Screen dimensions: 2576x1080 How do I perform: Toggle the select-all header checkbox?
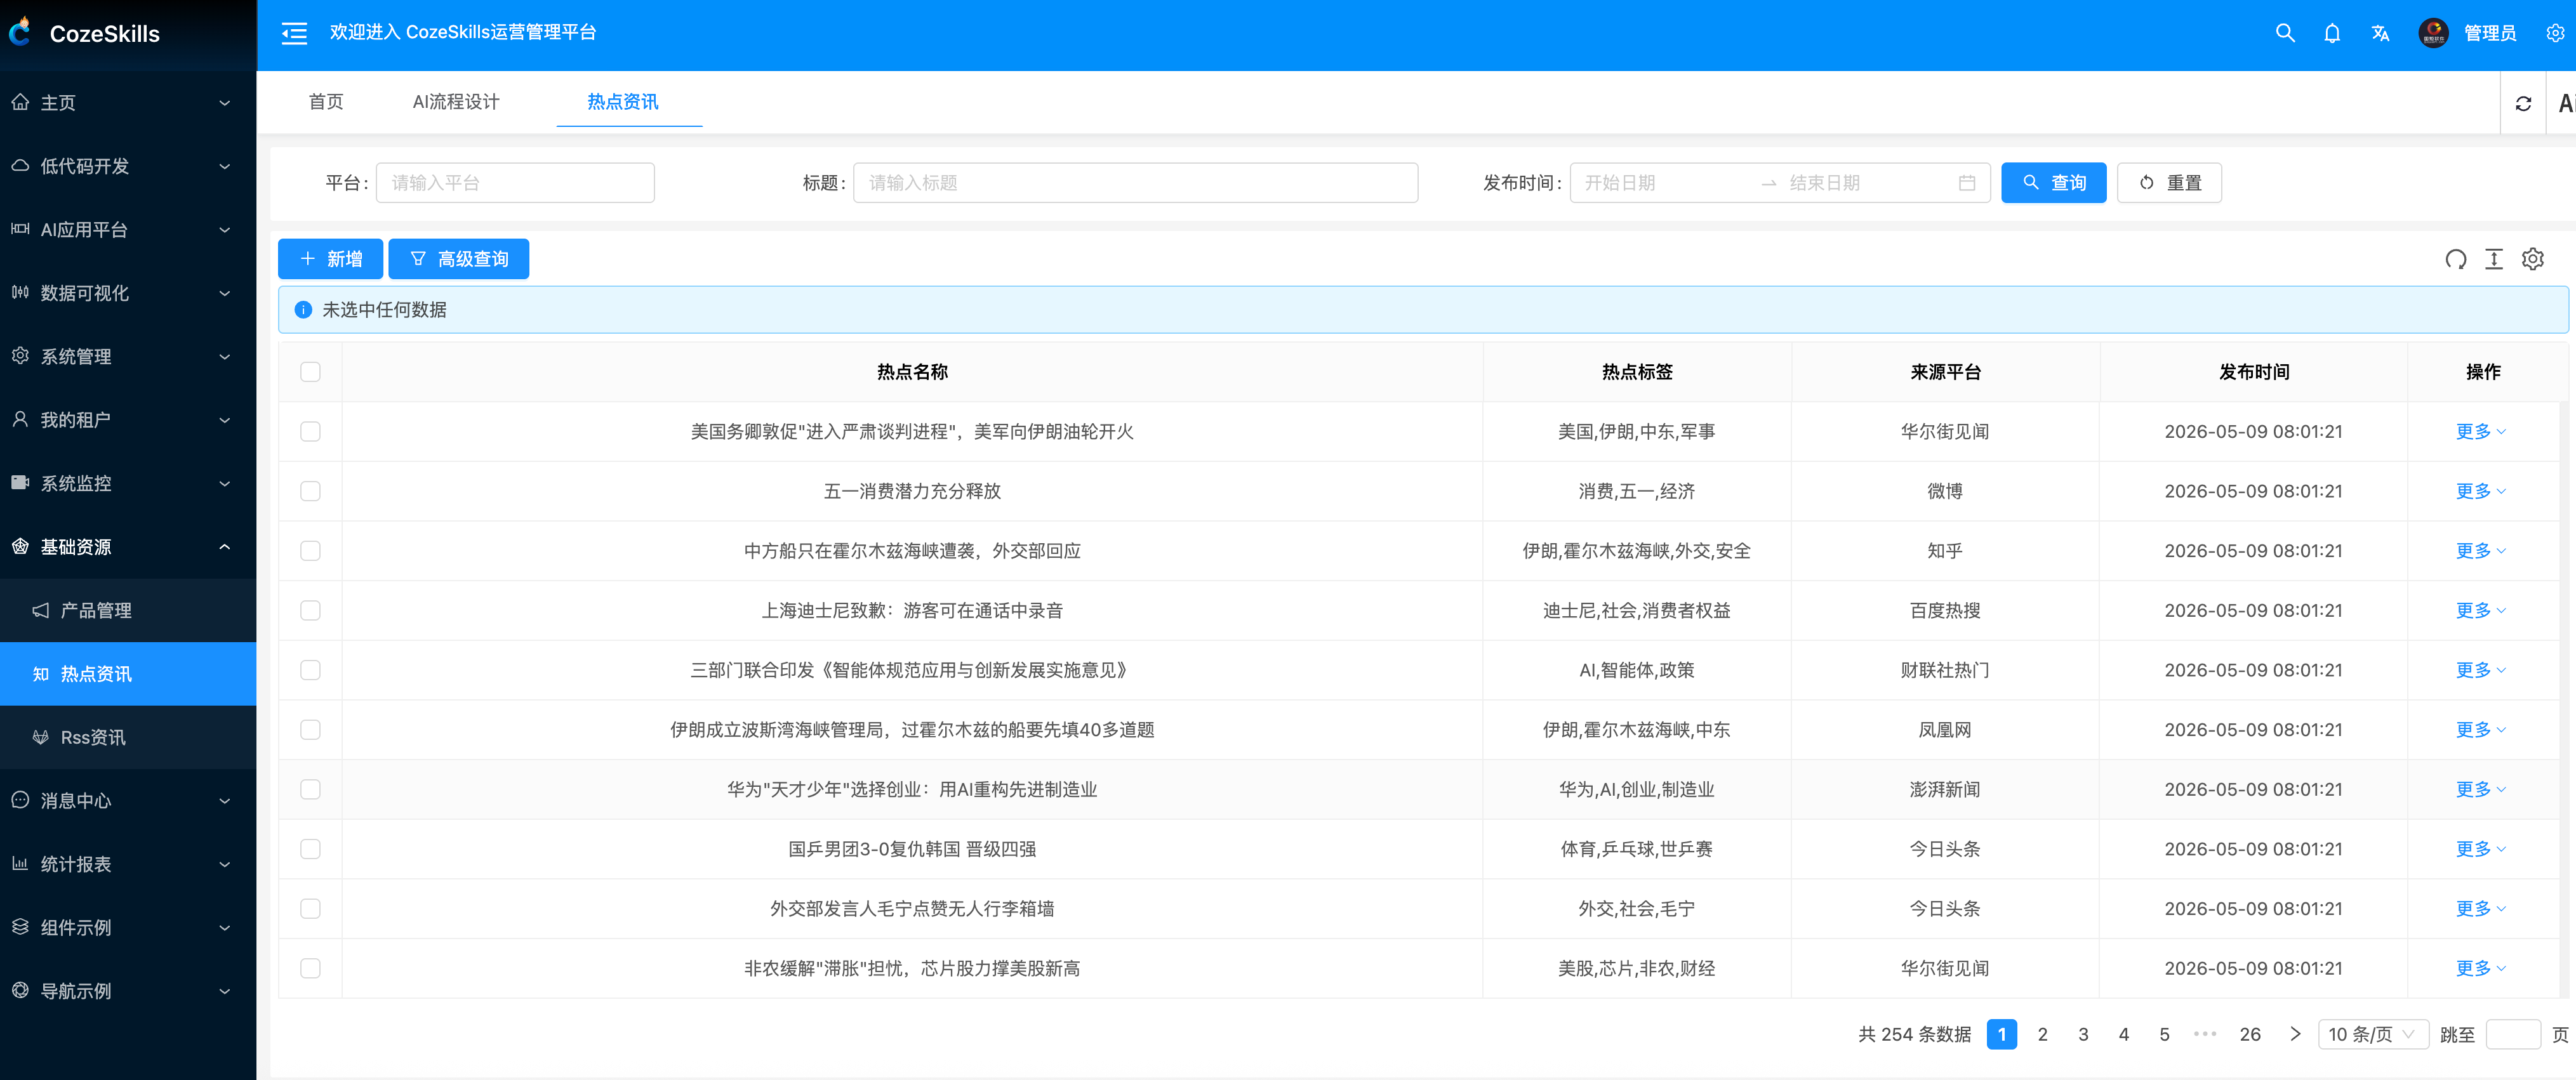310,372
